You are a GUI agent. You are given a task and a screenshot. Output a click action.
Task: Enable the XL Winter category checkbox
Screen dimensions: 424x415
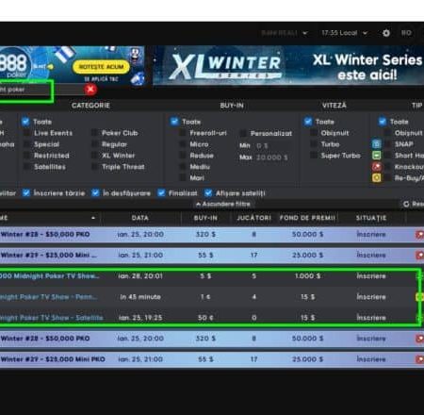tap(94, 156)
